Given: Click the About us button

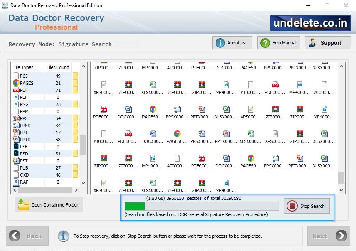Looking at the screenshot, I should point(232,42).
